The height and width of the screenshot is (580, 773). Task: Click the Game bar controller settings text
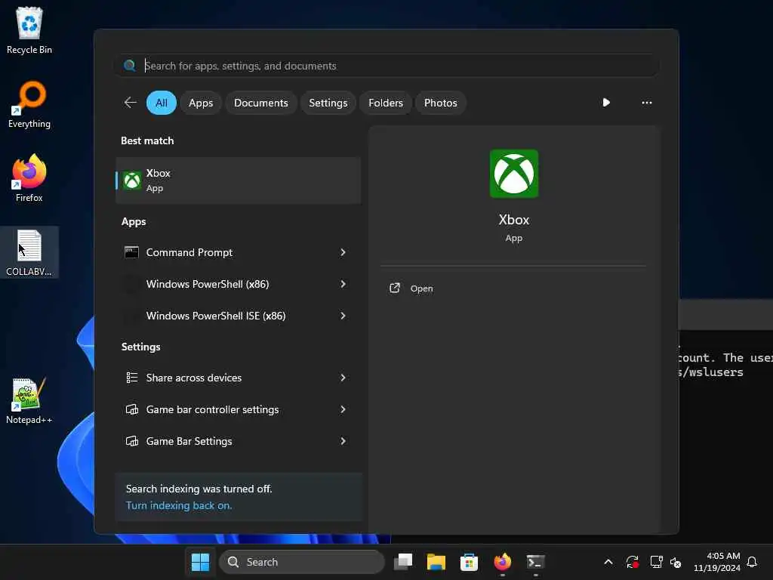(x=212, y=409)
